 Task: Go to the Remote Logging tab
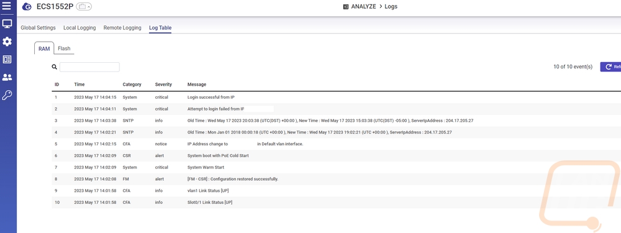click(x=122, y=28)
